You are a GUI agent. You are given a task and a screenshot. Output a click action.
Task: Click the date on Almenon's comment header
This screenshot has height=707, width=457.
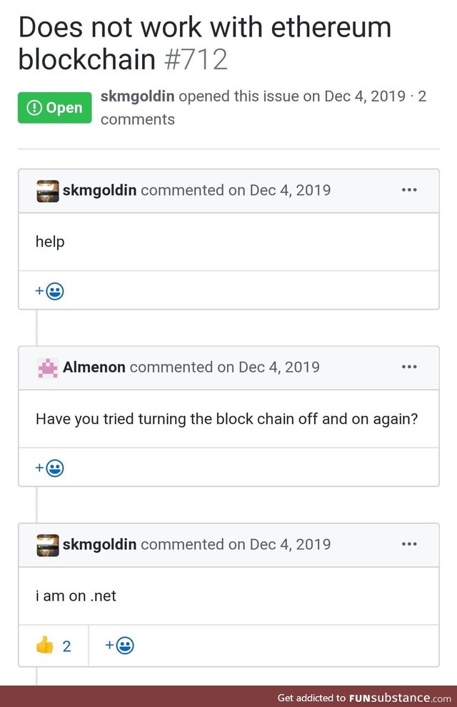pyautogui.click(x=278, y=367)
